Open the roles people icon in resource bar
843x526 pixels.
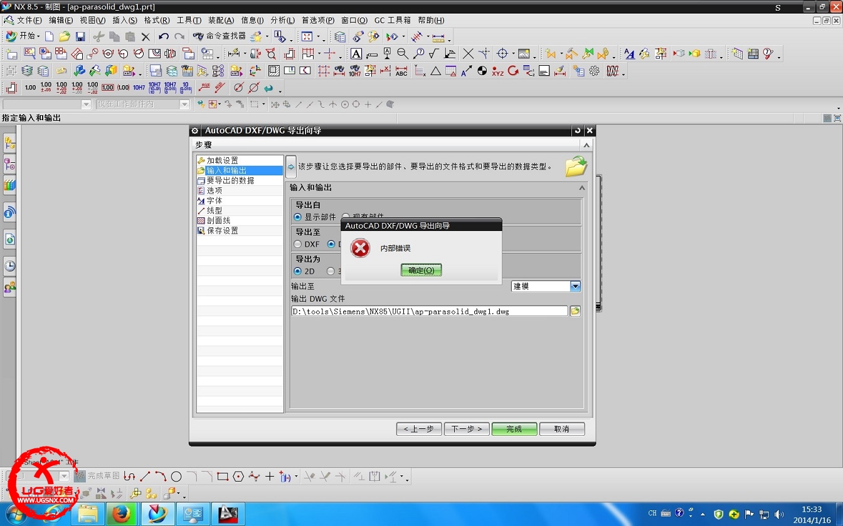coord(9,287)
